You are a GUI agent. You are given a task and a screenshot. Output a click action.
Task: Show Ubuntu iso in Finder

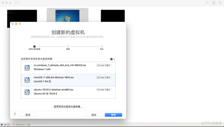[x=104, y=90]
